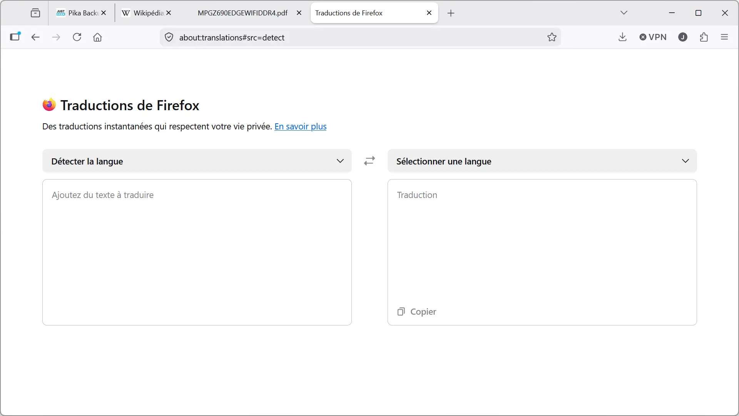The image size is (739, 416).
Task: Open the Home page icon
Action: (97, 37)
